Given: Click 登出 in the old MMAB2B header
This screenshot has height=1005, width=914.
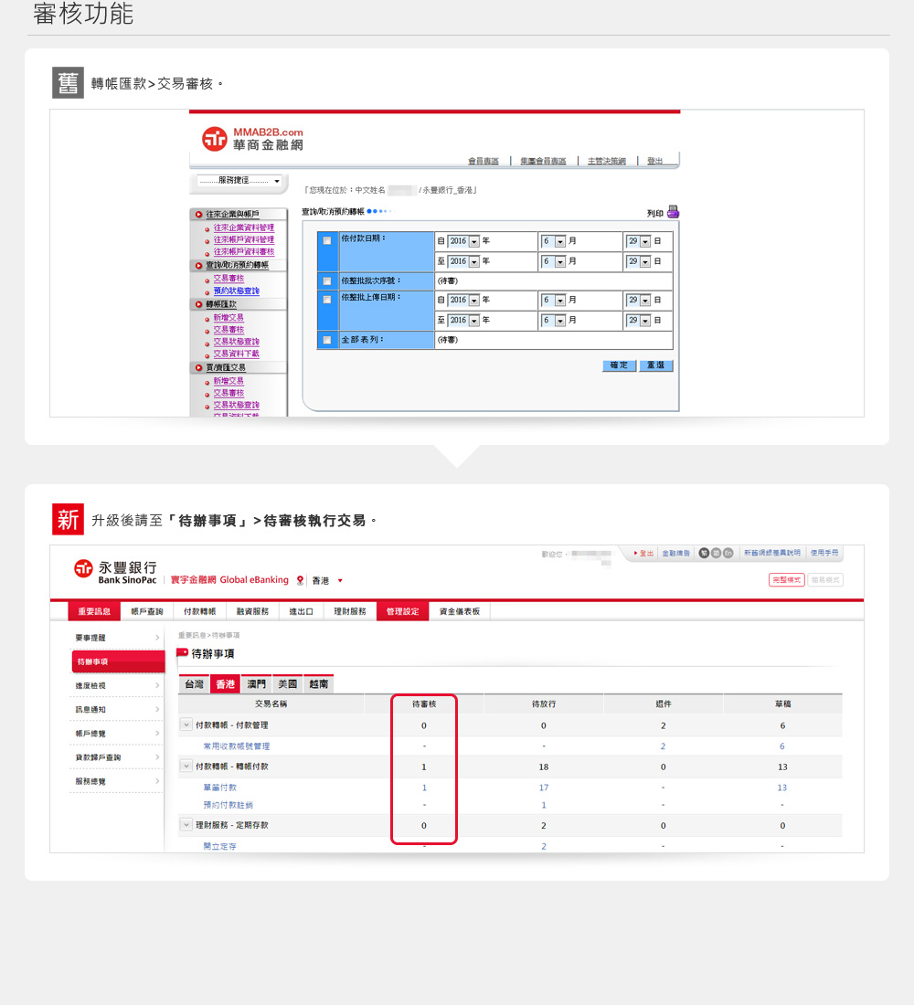Looking at the screenshot, I should coord(654,161).
